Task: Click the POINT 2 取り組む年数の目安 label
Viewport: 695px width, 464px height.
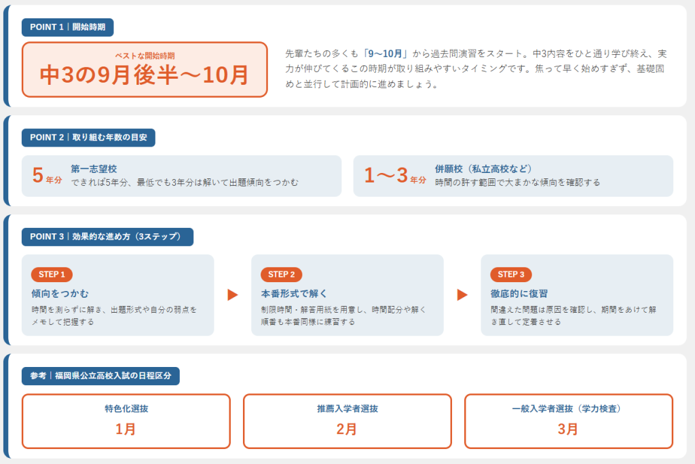Action: [88, 138]
